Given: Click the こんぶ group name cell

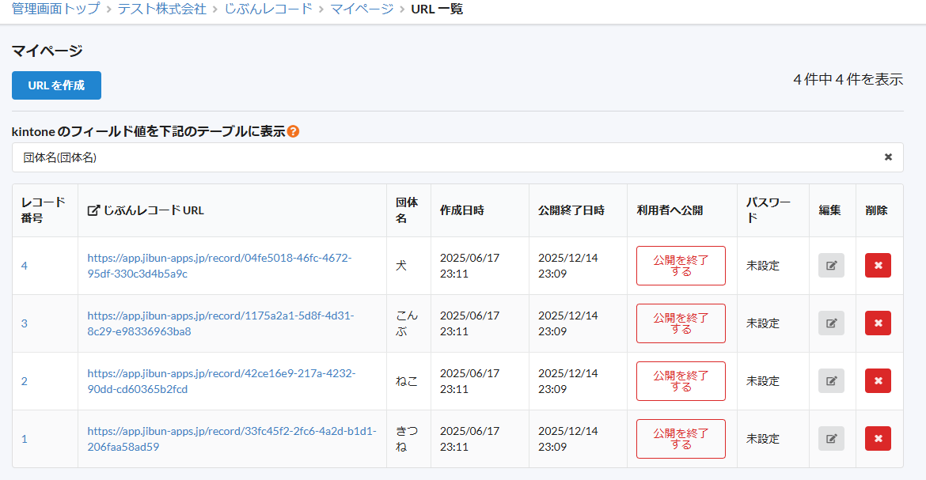Looking at the screenshot, I should click(407, 323).
